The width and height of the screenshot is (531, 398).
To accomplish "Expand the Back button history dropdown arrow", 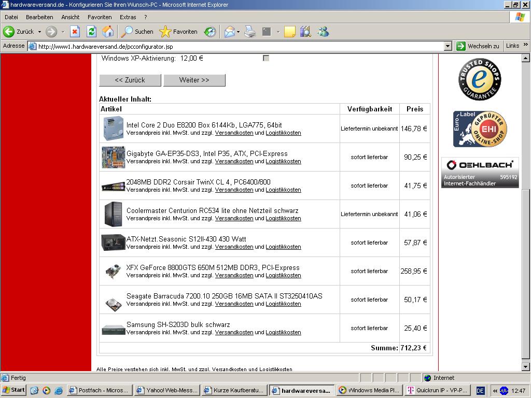I will click(x=39, y=32).
